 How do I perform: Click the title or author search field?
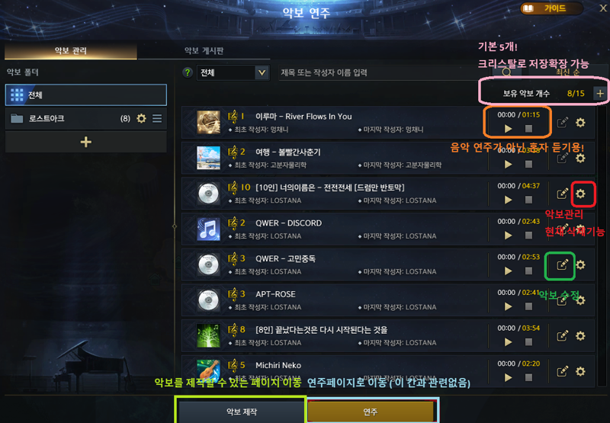[385, 72]
